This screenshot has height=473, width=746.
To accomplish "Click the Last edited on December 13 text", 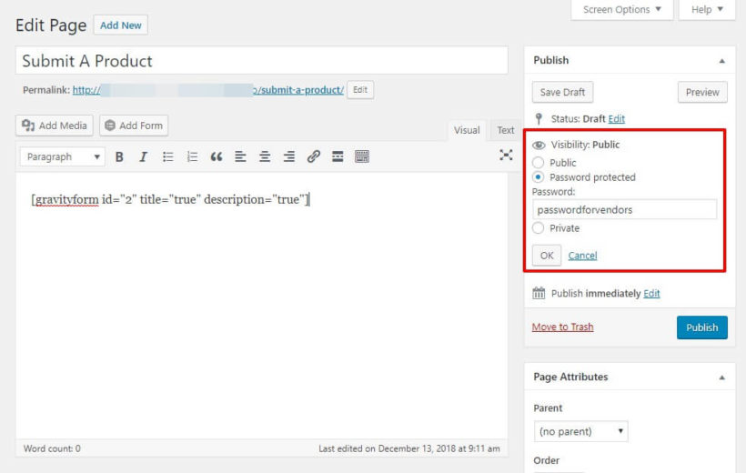I will click(x=409, y=448).
